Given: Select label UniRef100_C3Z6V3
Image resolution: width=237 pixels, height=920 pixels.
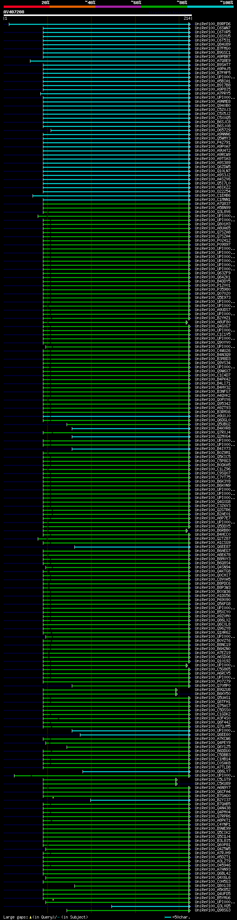Looking at the screenshot, I should 213,506.
